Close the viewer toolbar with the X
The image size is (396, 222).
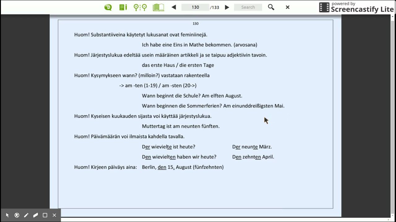287,7
